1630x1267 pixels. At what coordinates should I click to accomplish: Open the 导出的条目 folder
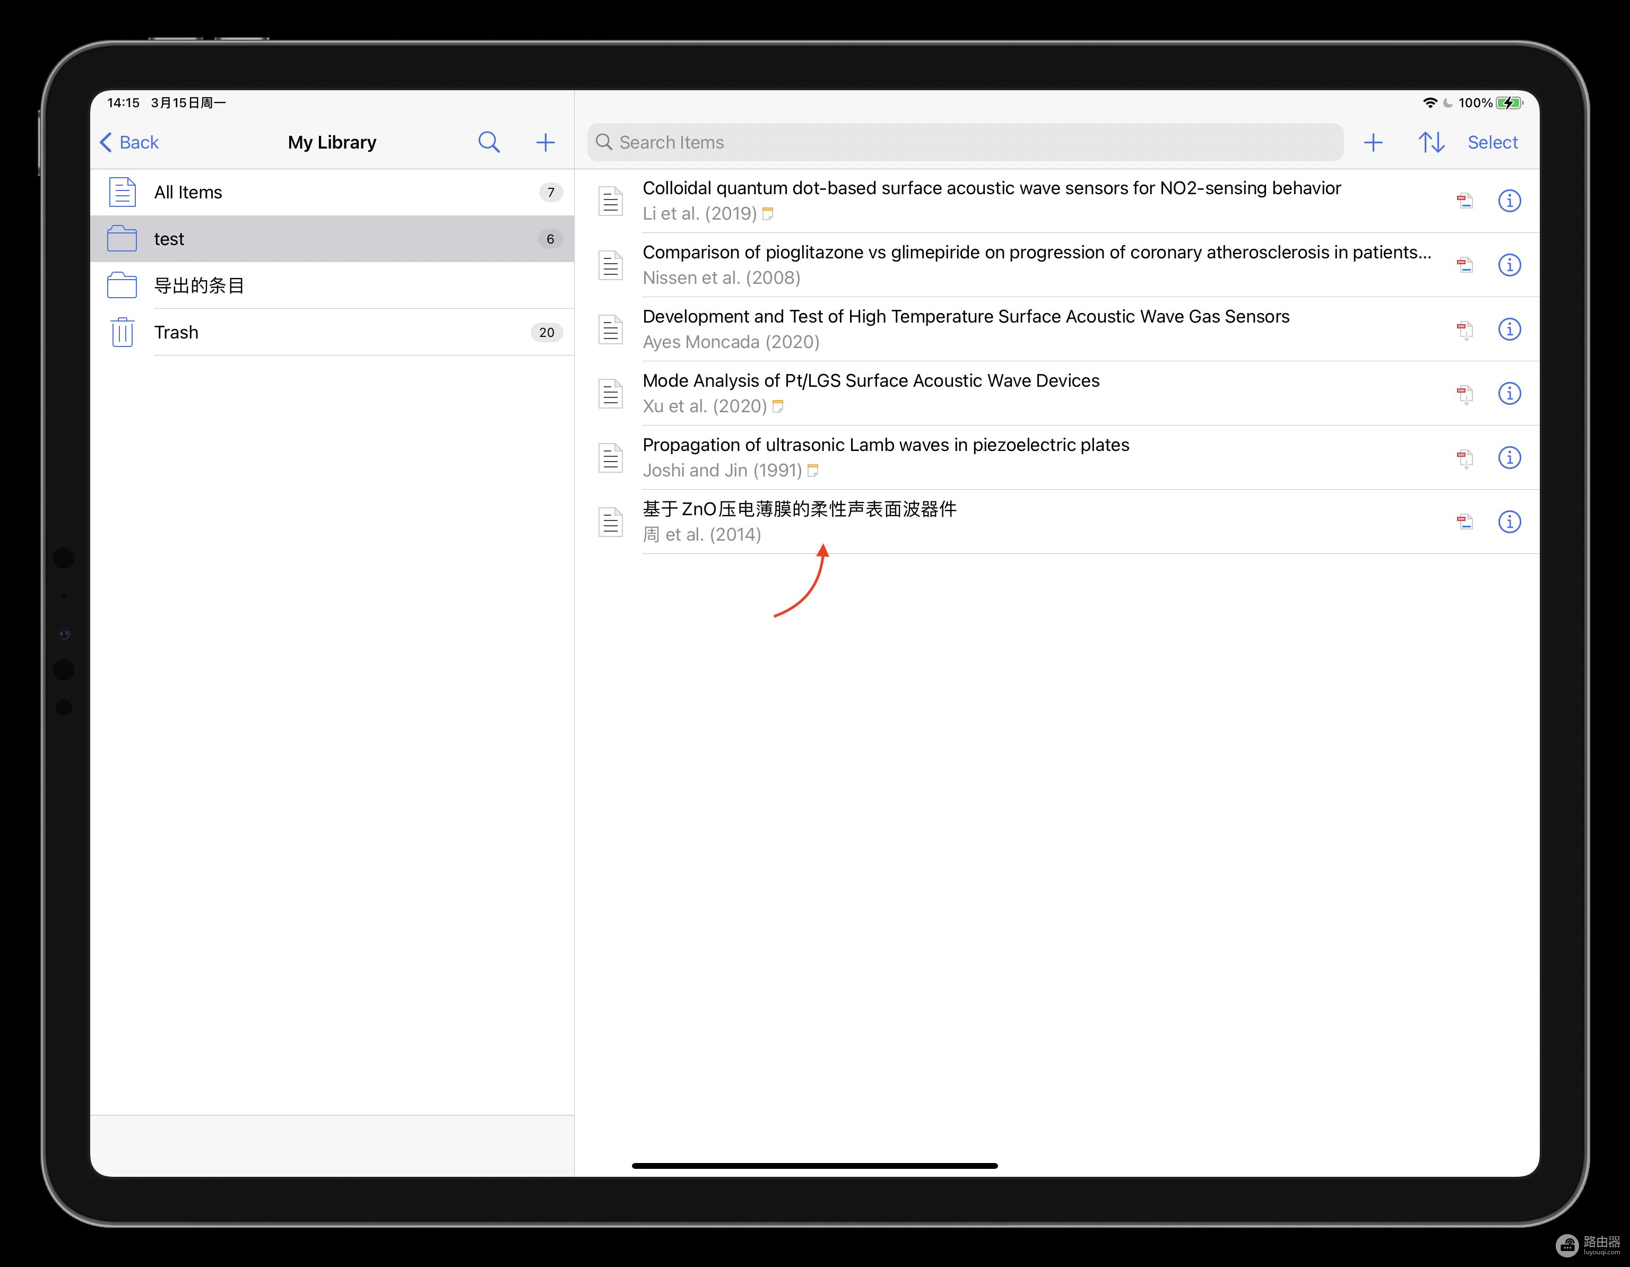pos(328,284)
